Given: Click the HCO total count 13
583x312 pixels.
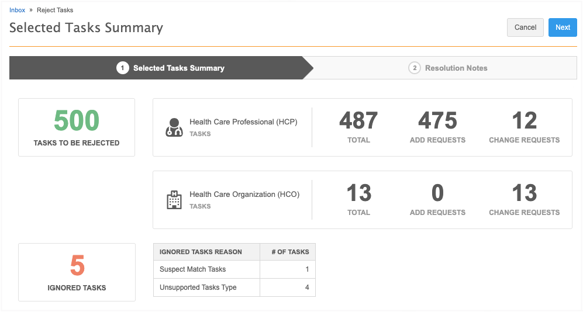Looking at the screenshot, I should pos(358,193).
